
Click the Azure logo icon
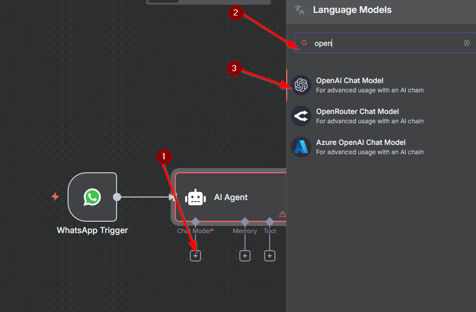pyautogui.click(x=301, y=147)
